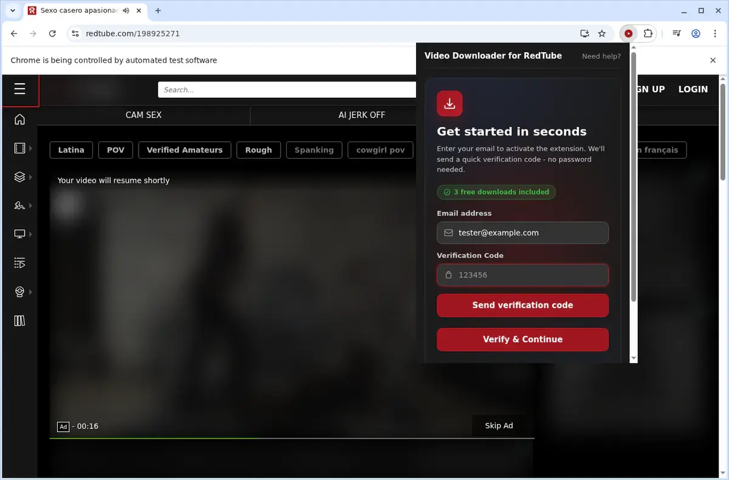Click the '3 free downloads included' badge
This screenshot has width=729, height=480.
click(x=496, y=192)
